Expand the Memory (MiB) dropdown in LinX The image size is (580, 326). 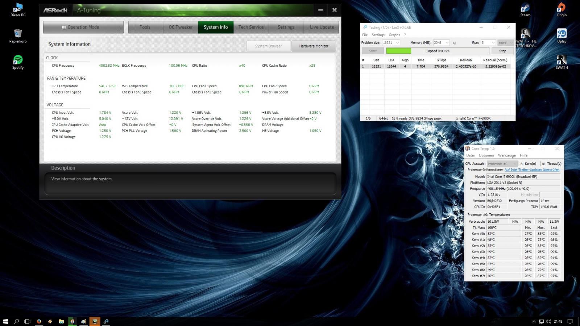(x=447, y=43)
